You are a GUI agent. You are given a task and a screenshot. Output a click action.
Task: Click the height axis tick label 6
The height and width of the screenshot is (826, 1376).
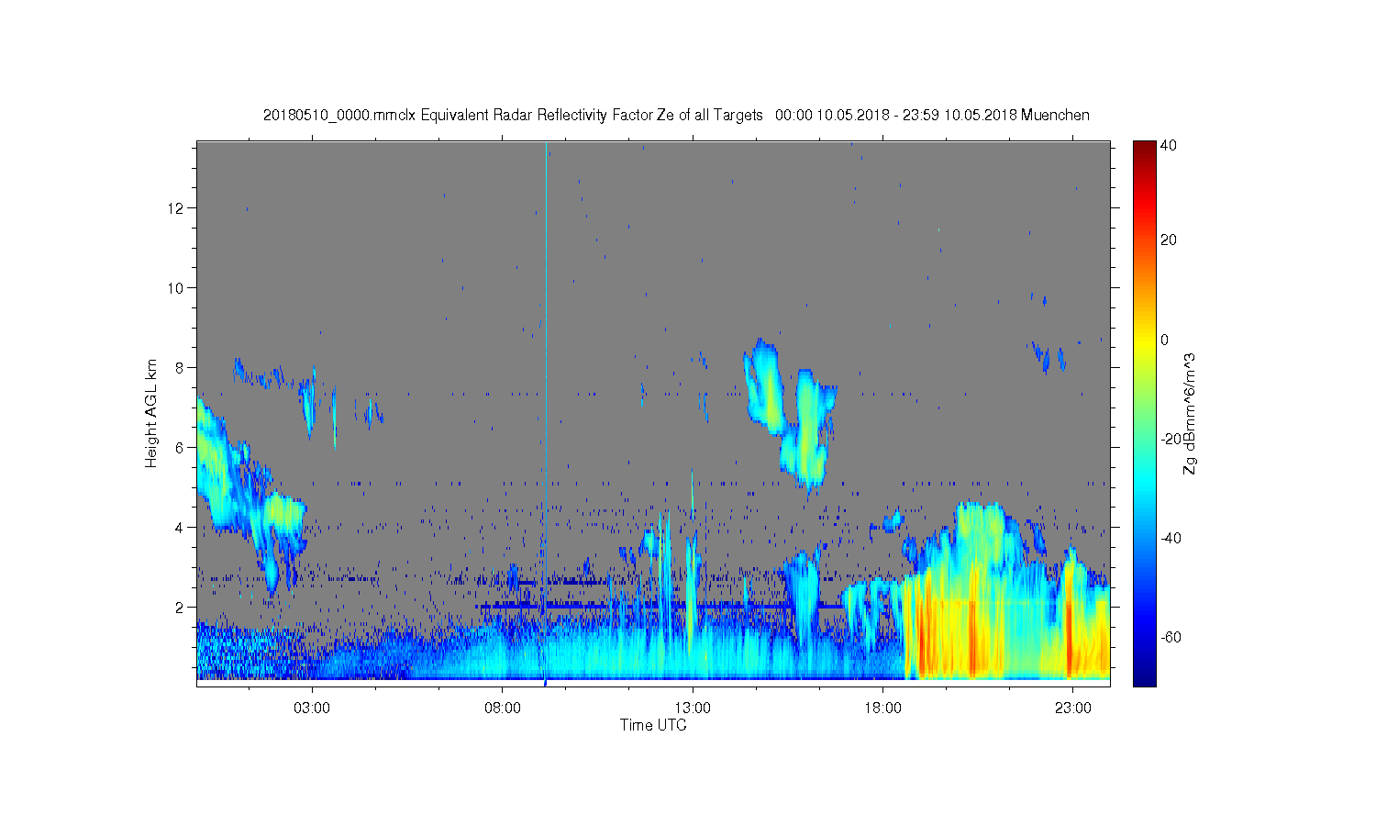click(x=180, y=448)
